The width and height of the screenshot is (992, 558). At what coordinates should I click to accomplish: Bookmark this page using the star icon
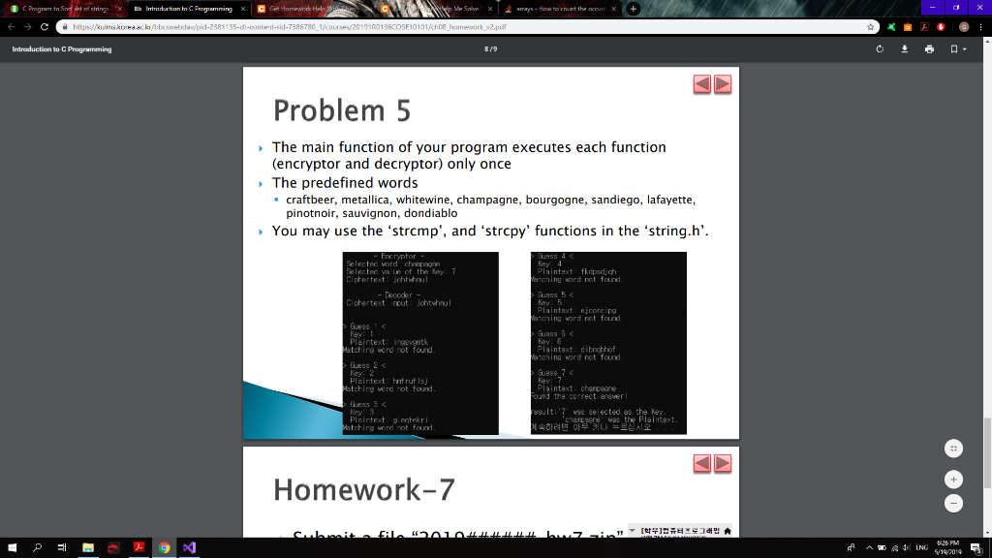tap(870, 27)
